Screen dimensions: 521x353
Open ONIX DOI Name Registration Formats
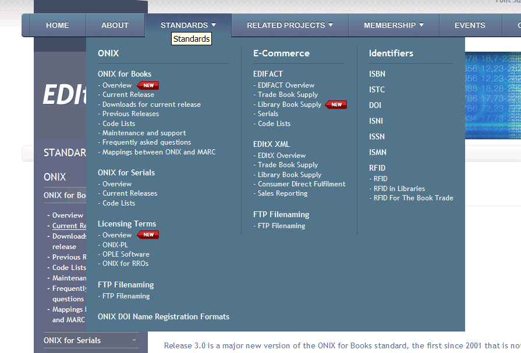(x=164, y=316)
